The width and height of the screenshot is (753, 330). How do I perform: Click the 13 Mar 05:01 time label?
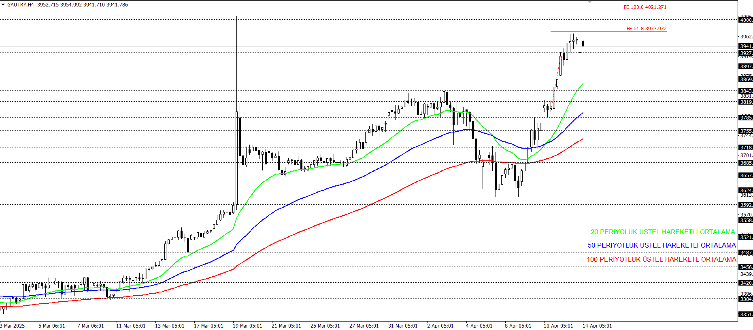(170, 326)
